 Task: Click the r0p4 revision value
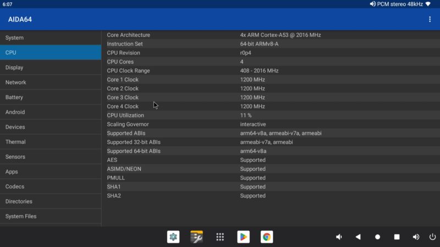pyautogui.click(x=245, y=53)
